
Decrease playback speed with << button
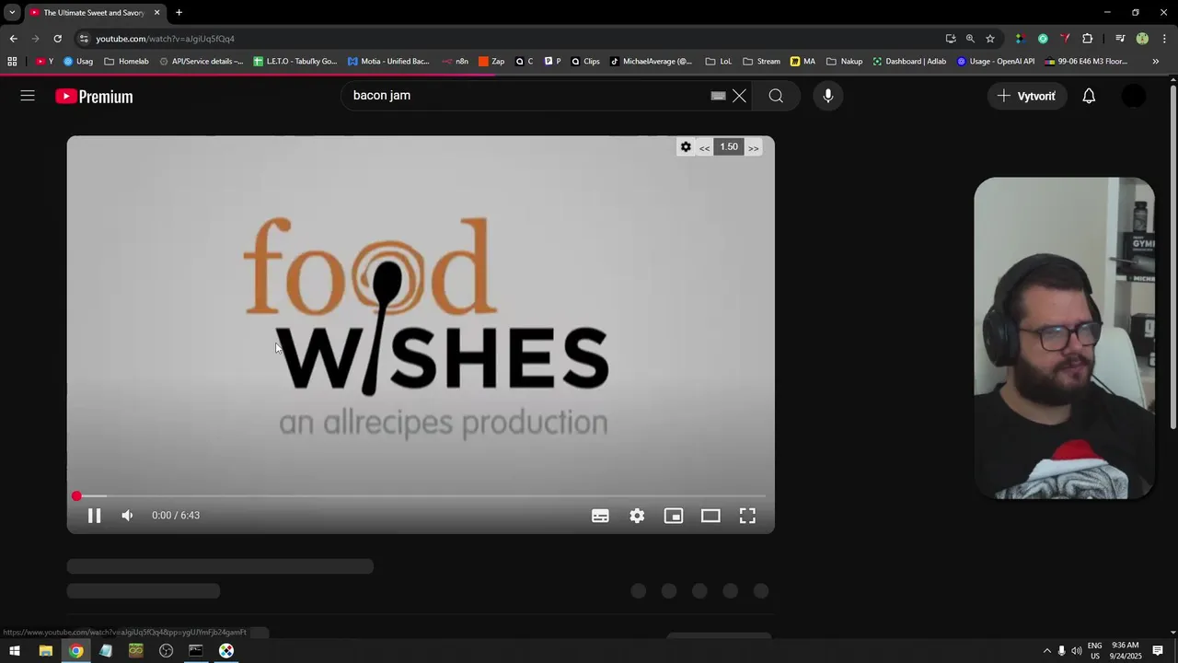tap(704, 147)
